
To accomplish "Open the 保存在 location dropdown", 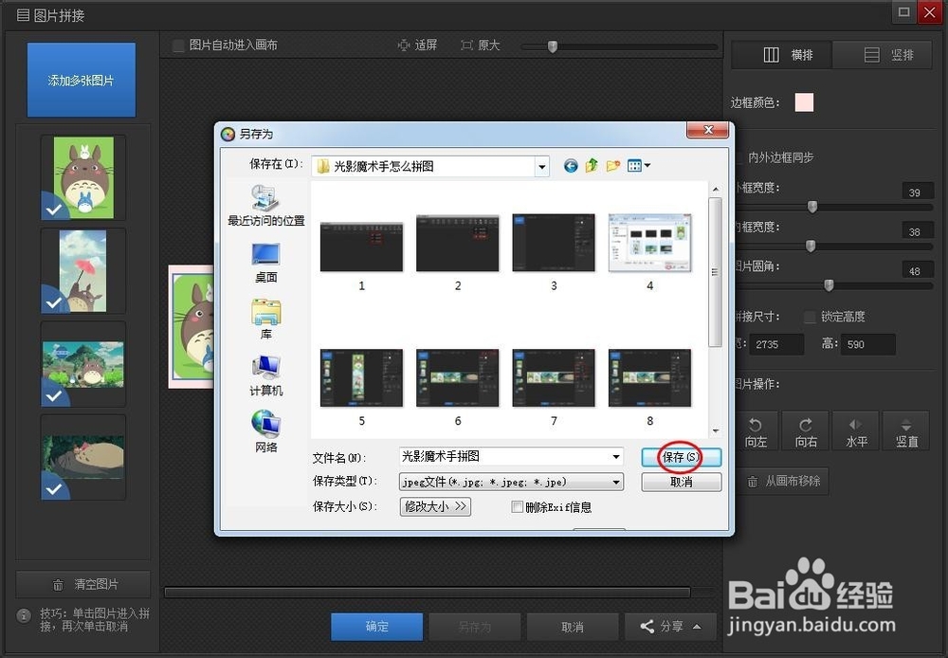I will (541, 165).
